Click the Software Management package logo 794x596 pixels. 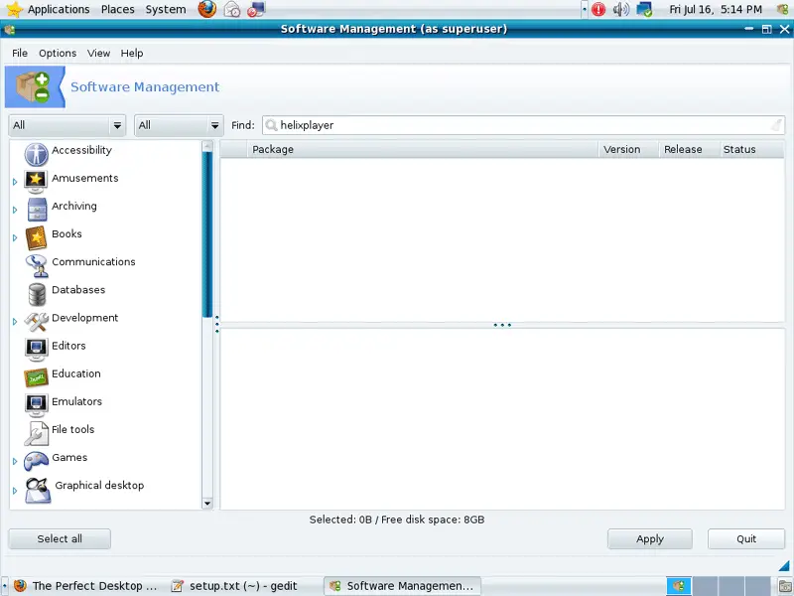[x=33, y=86]
